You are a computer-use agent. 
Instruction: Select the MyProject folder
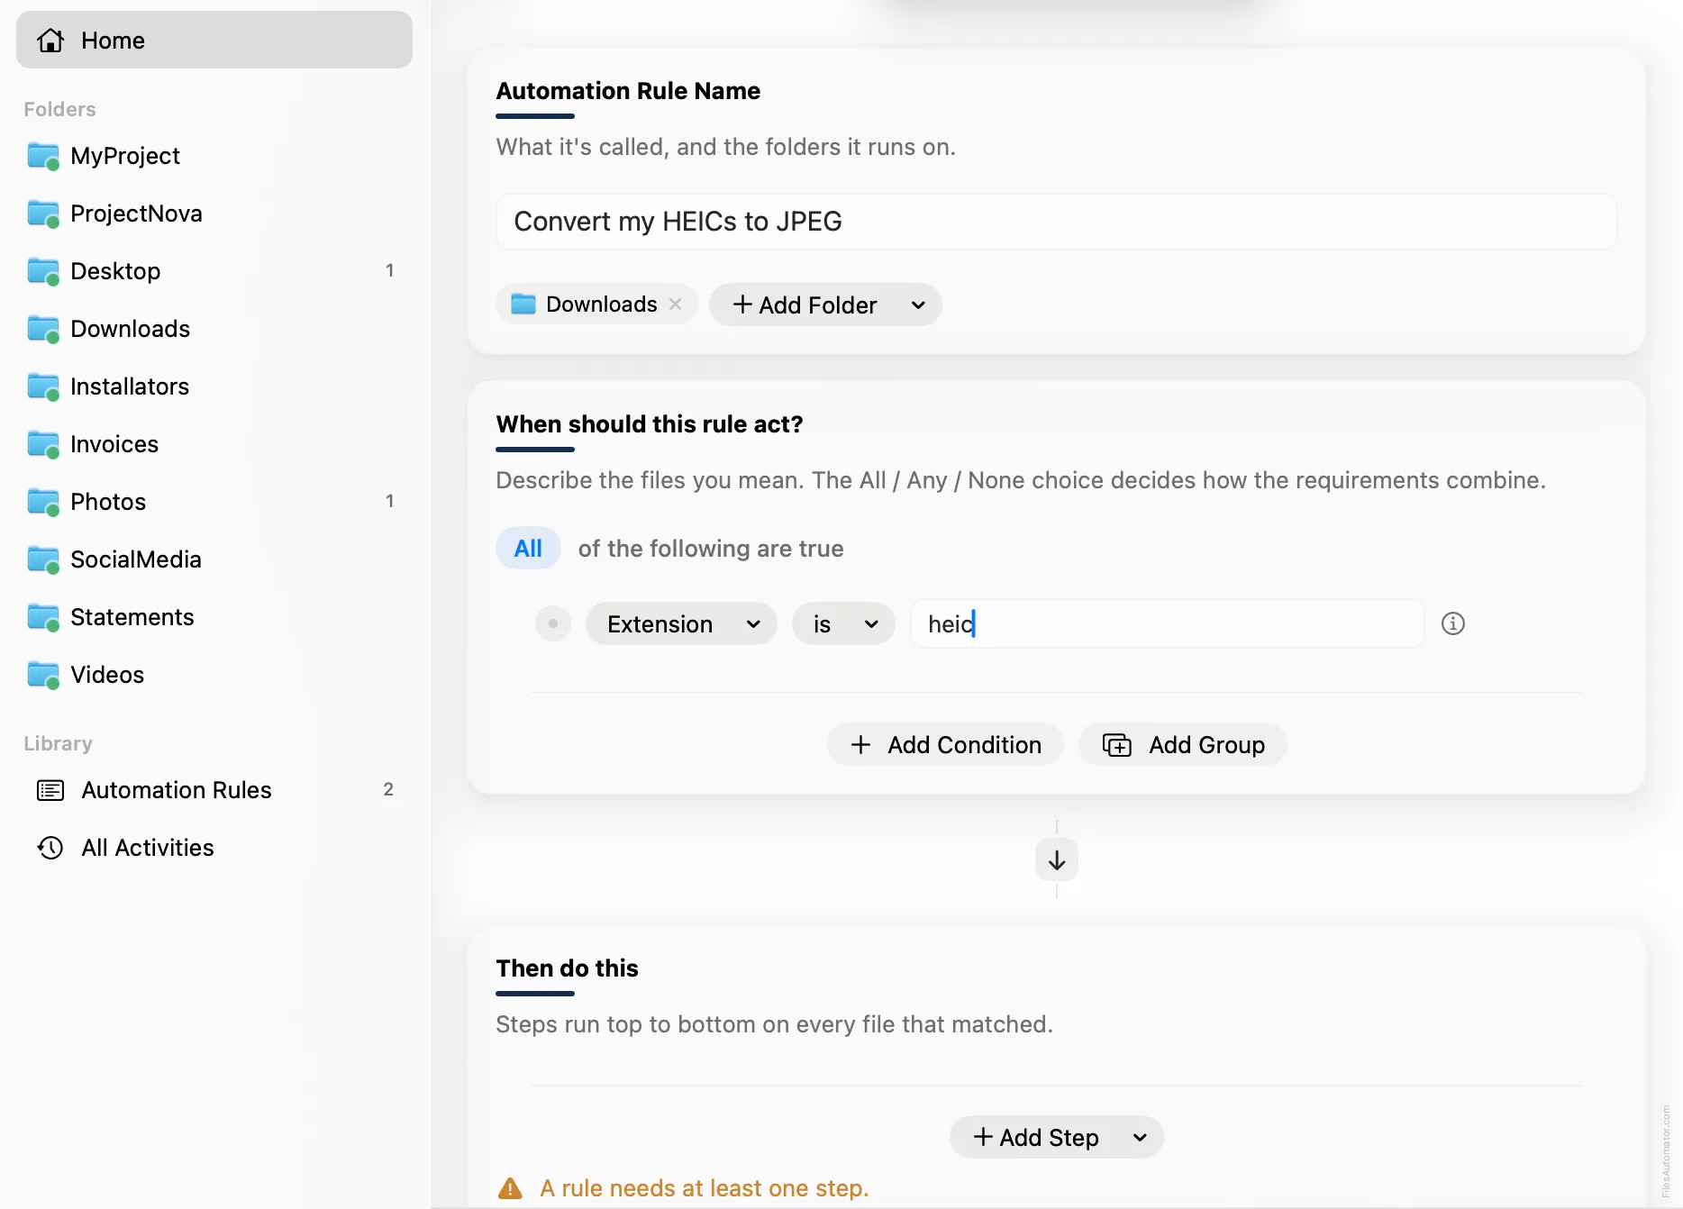point(214,156)
